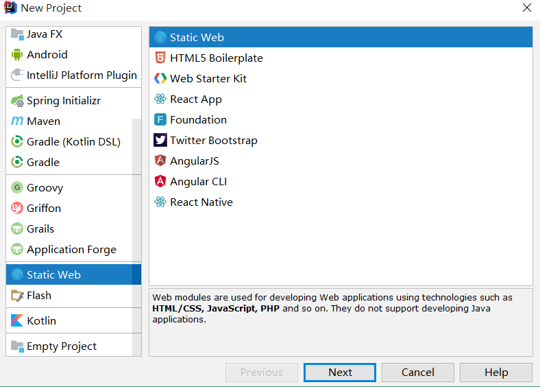
Task: Click the React App atom icon
Action: pyautogui.click(x=160, y=99)
